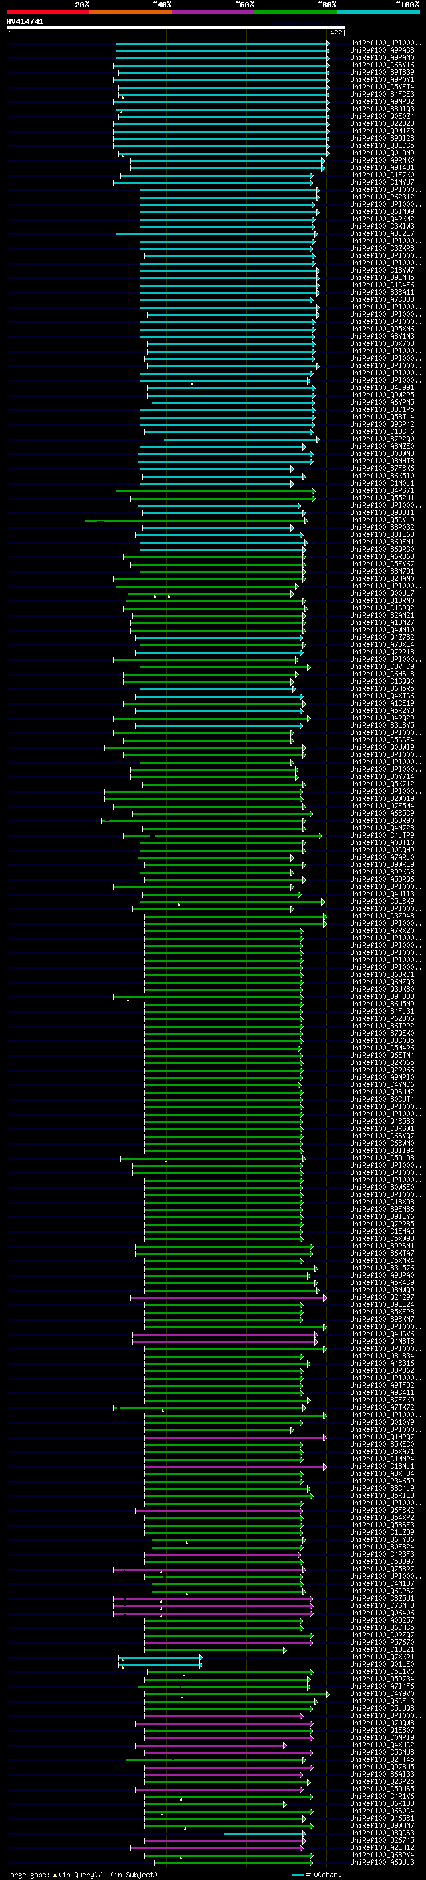Screen dimensions: 426x1880
Task: Open hit UniRef100_C1BYW7
Action: click(382, 271)
